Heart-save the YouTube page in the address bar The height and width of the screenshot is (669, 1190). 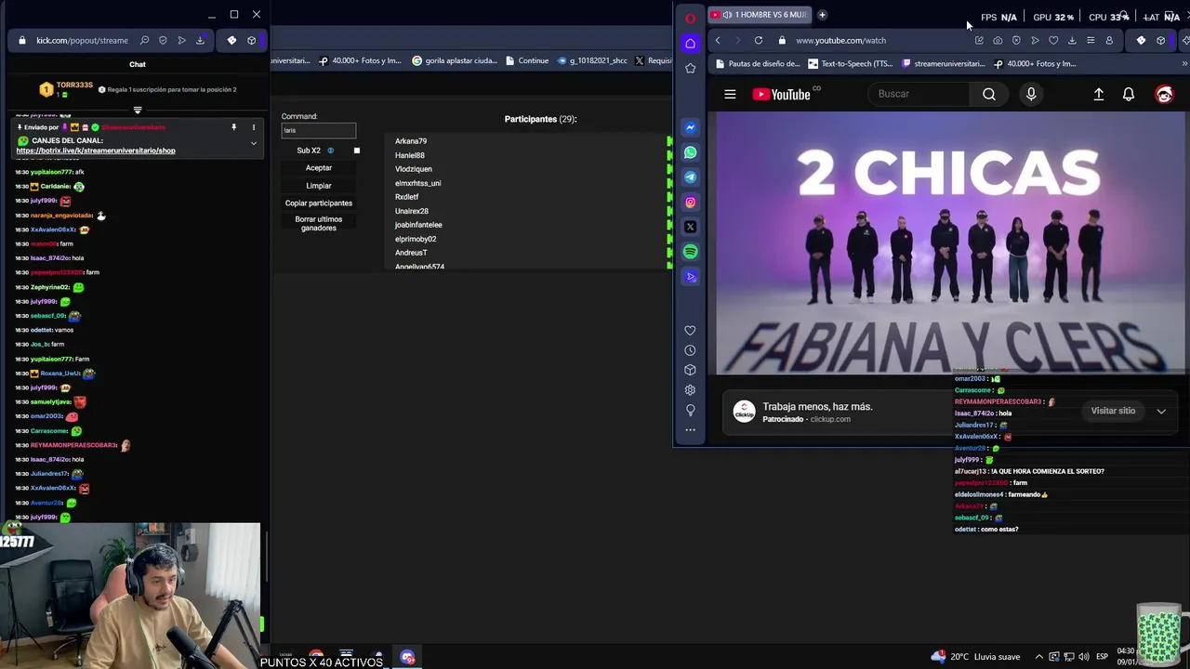1053,40
